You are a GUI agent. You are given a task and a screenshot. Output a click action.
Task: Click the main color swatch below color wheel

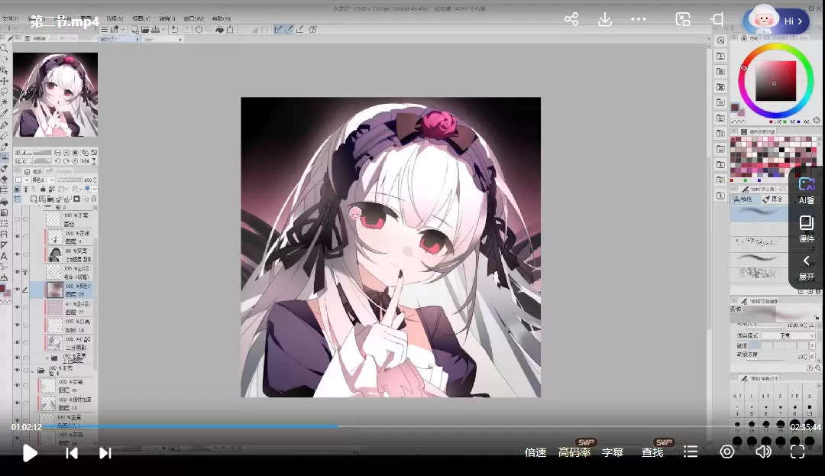735,108
